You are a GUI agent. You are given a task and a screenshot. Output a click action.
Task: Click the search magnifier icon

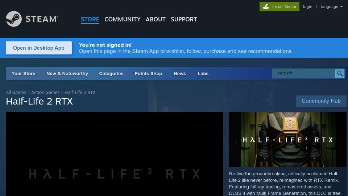[x=340, y=73]
